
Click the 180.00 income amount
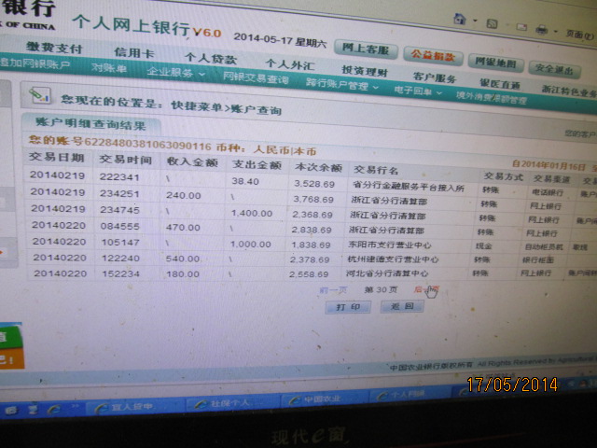pyautogui.click(x=183, y=273)
